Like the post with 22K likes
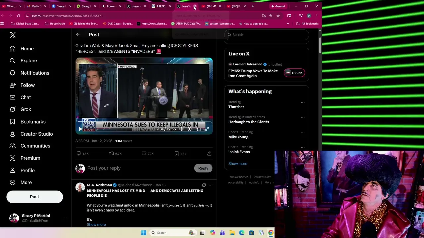424x238 pixels. click(147, 153)
